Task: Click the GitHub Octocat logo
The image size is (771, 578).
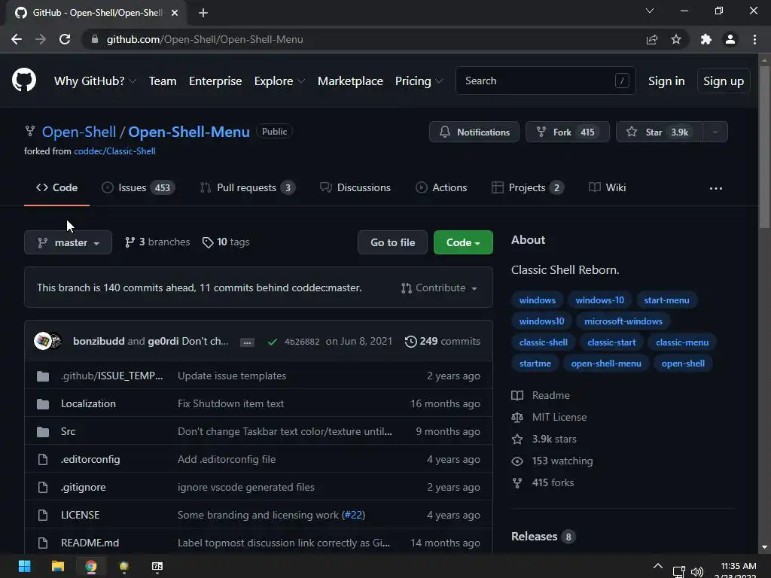Action: click(23, 80)
